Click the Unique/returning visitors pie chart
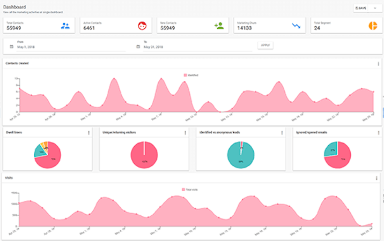384x241 pixels. (144, 155)
